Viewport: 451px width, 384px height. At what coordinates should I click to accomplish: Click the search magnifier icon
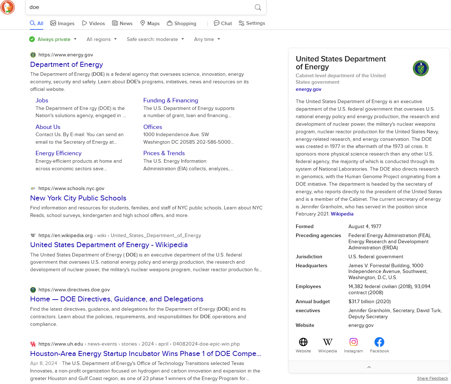coord(258,7)
